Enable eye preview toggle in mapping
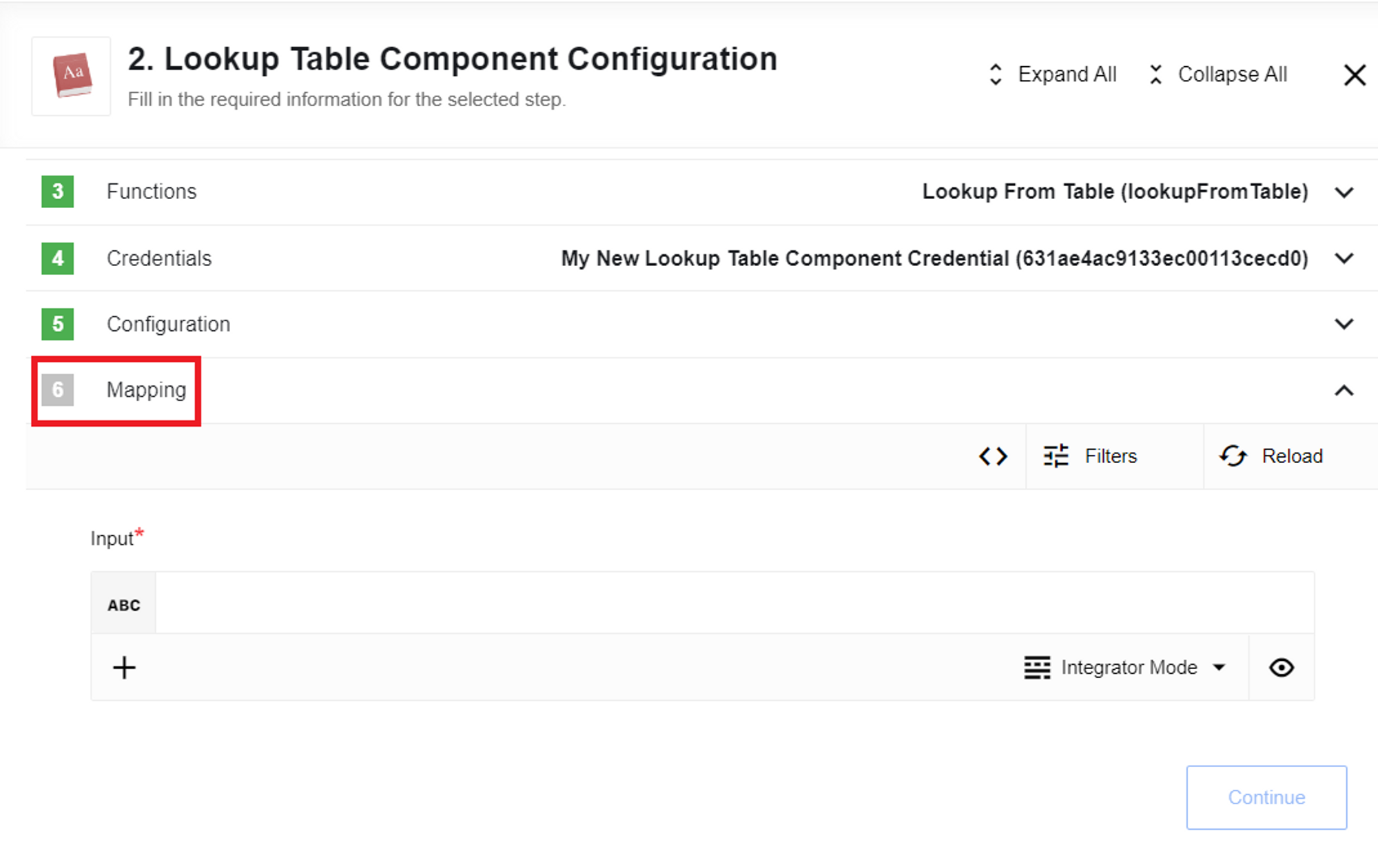The width and height of the screenshot is (1378, 849). pos(1282,667)
